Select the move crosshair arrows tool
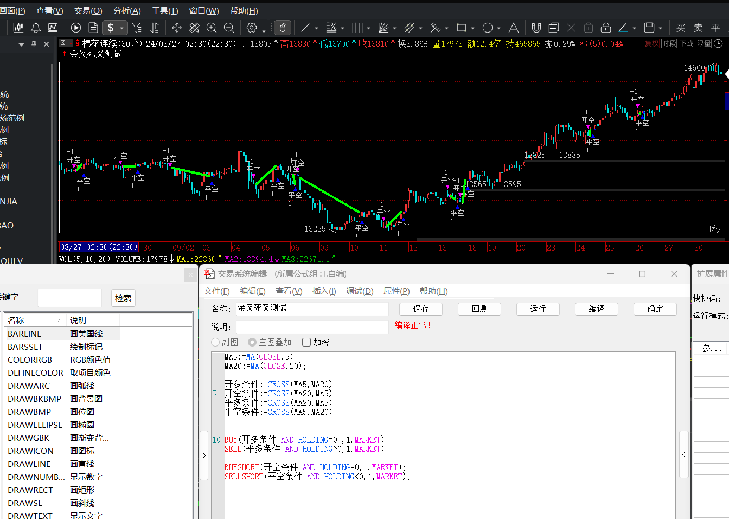This screenshot has width=729, height=519. (x=177, y=28)
